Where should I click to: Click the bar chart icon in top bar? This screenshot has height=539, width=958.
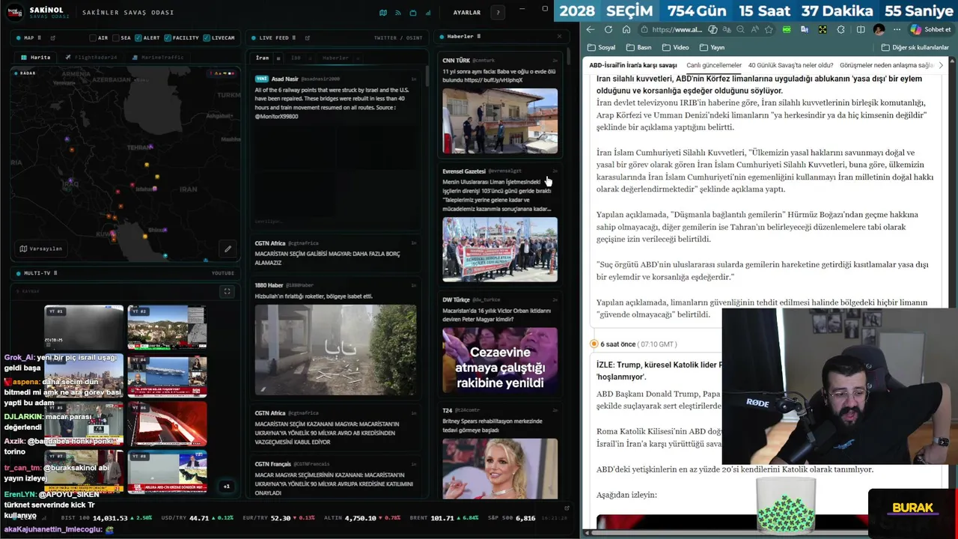point(428,13)
